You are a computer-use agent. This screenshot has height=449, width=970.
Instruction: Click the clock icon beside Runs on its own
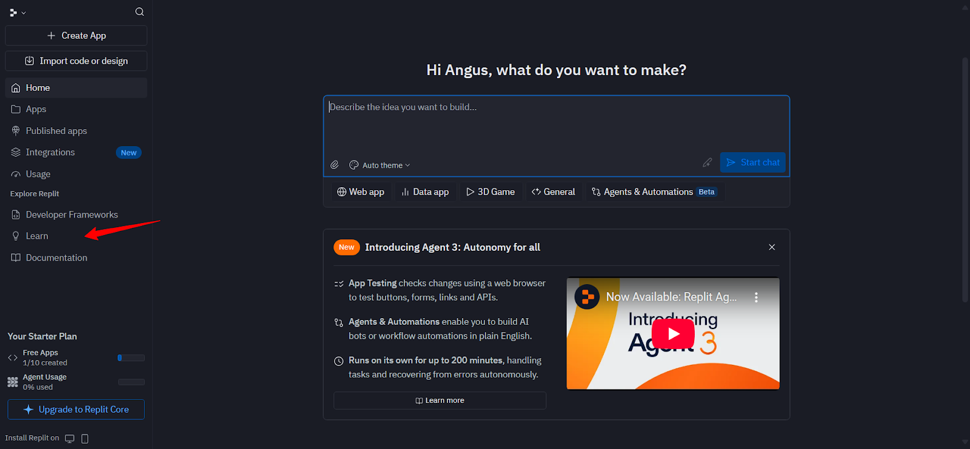pos(339,361)
